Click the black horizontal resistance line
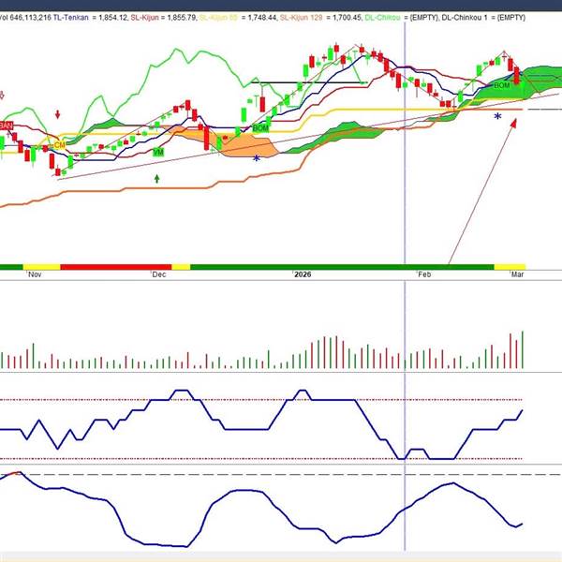The image size is (562, 562). click(310, 82)
